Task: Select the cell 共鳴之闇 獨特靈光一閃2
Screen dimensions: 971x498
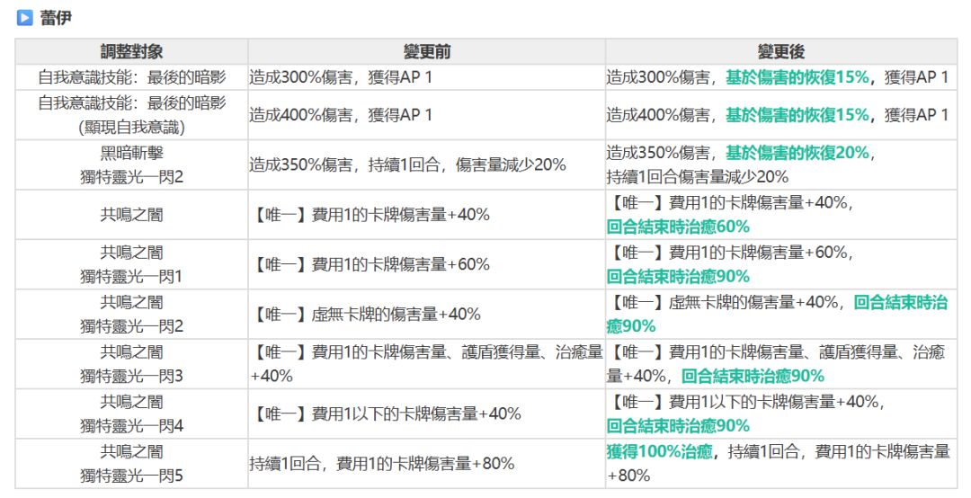Action: pos(131,314)
